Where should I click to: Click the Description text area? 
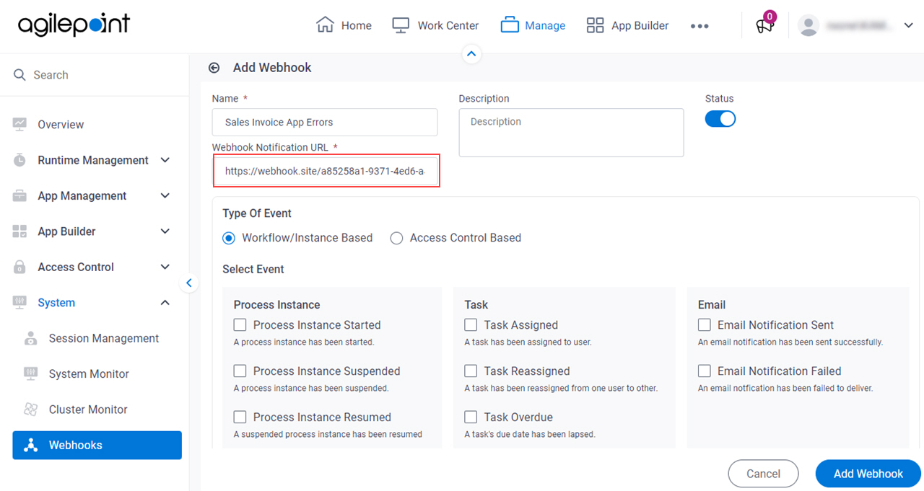pos(571,133)
